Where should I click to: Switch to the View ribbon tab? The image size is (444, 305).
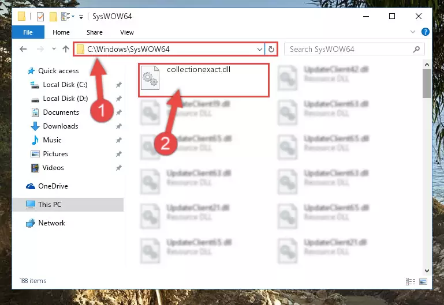coord(126,32)
